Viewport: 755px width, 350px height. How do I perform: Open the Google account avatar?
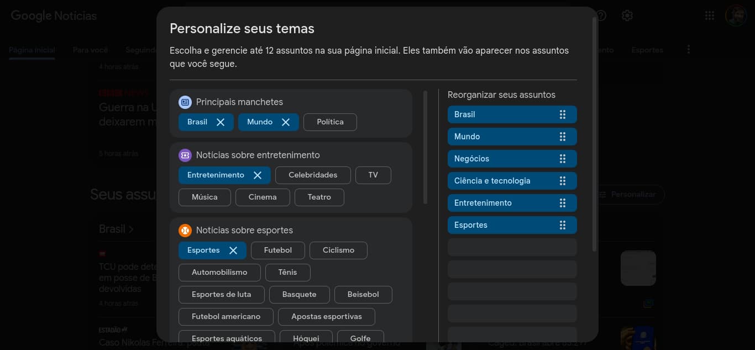[736, 15]
